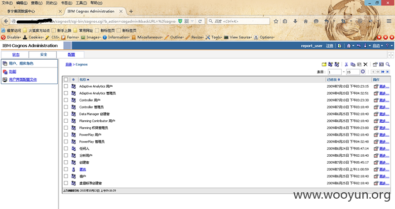The image size is (395, 209).
Task: Click the Next page double-arrow icon
Action: 383,72
